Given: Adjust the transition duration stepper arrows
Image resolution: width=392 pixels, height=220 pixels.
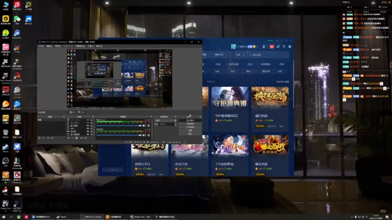Looking at the screenshot, I should point(175,124).
